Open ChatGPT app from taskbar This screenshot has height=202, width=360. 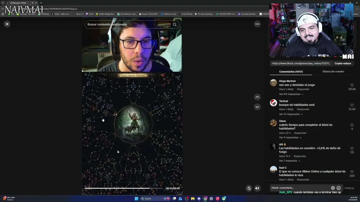click(211, 199)
